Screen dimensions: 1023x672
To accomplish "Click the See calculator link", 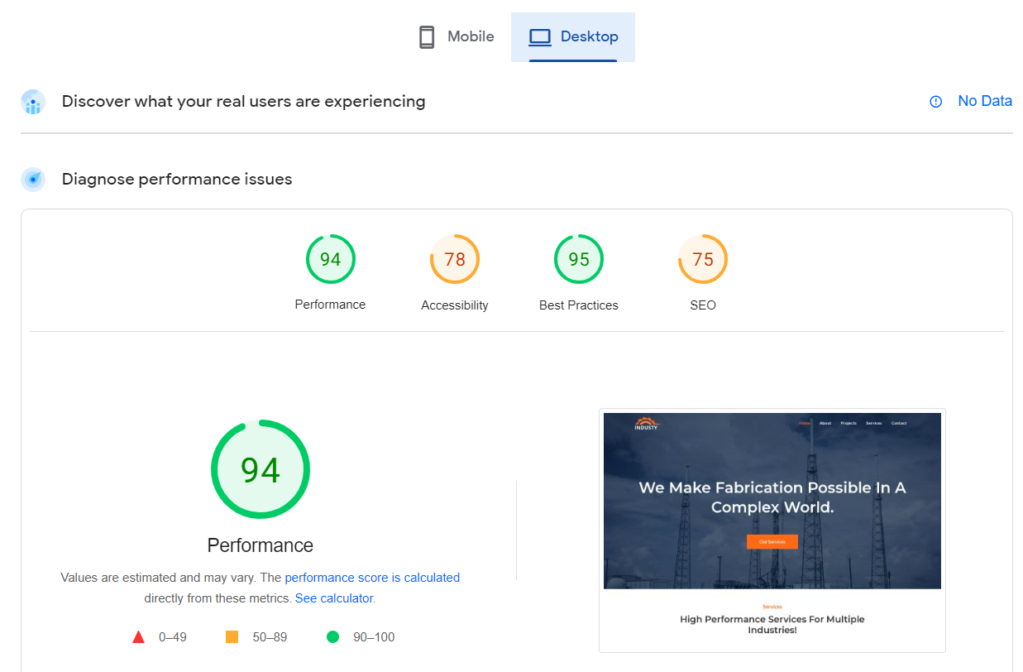I will 333,598.
